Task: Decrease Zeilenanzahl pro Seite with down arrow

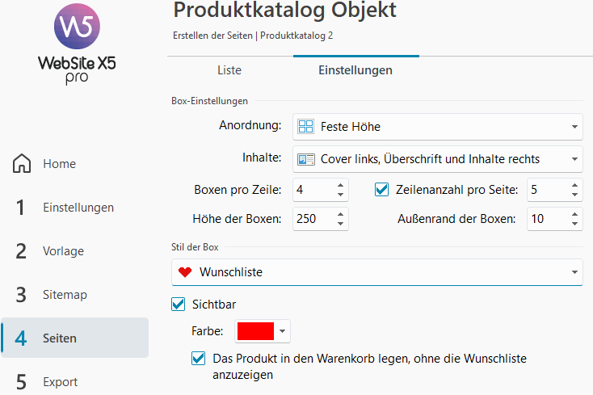Action: point(574,195)
